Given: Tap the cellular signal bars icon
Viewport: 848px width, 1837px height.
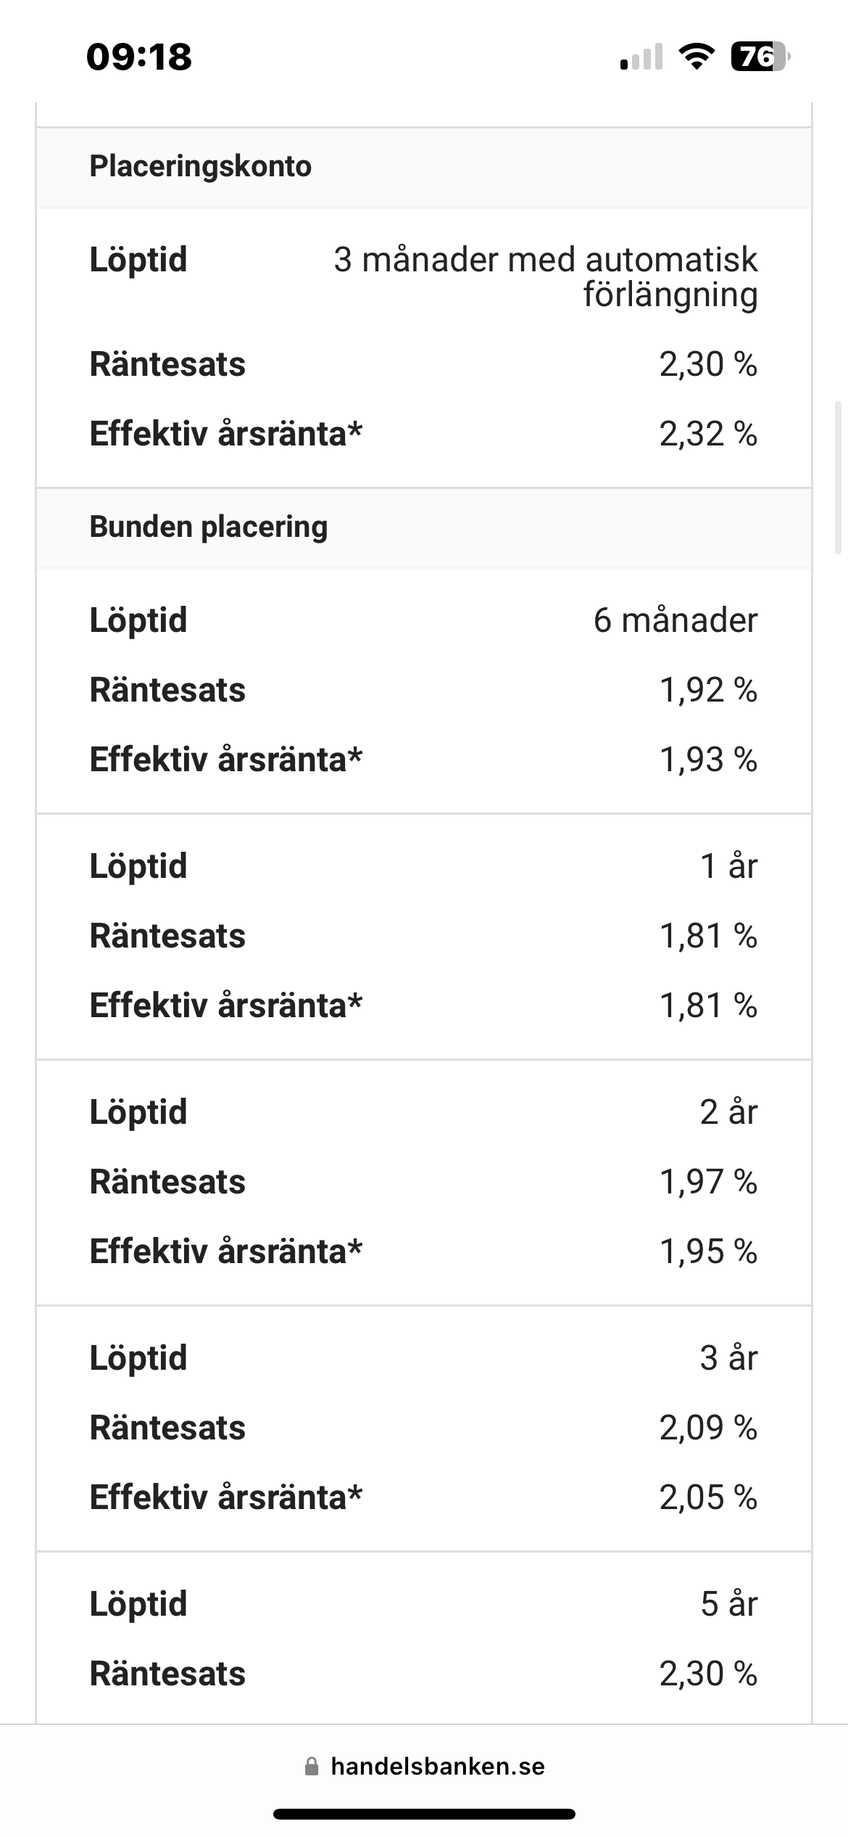Looking at the screenshot, I should point(641,57).
